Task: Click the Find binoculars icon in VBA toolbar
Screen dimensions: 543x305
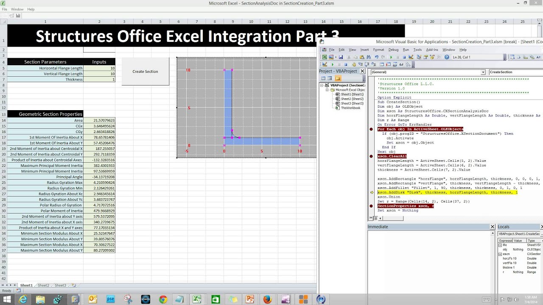Action: point(369,57)
